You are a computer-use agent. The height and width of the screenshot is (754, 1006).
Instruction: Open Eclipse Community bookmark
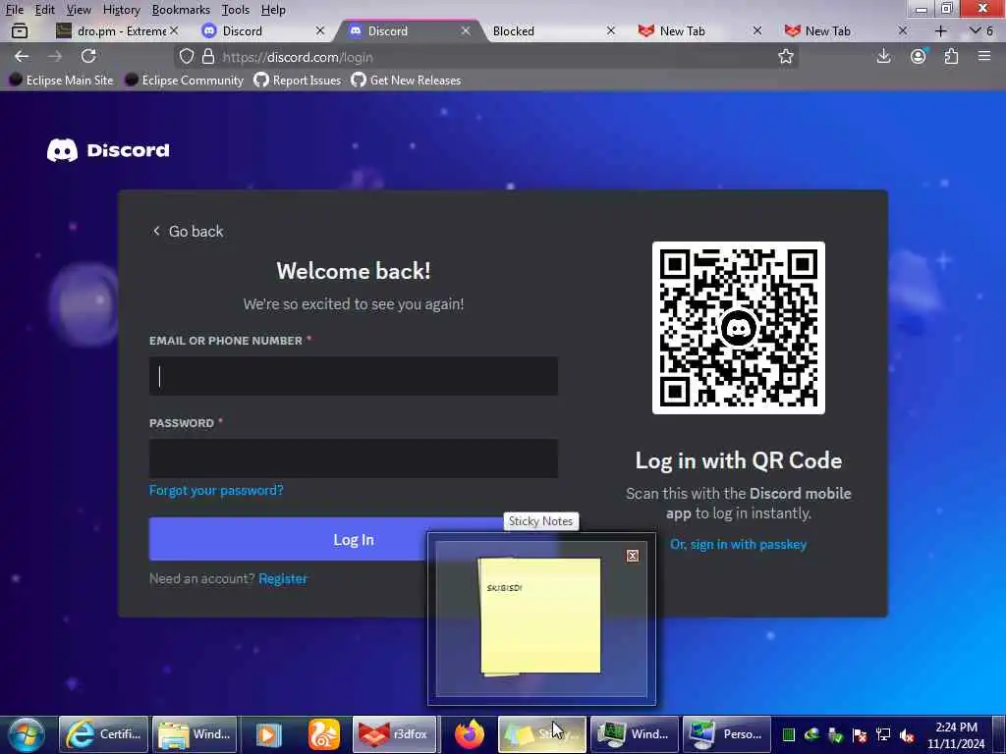pos(185,81)
